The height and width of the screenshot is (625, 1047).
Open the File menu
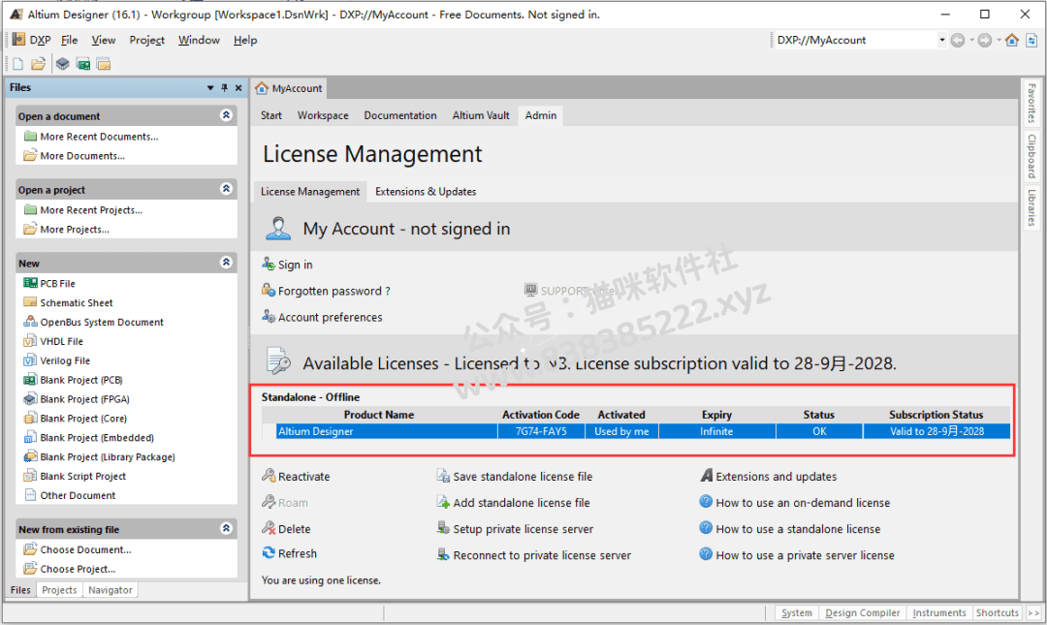(x=70, y=40)
